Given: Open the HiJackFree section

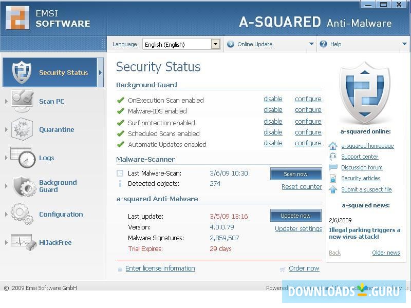Looking at the screenshot, I should pyautogui.click(x=55, y=242).
